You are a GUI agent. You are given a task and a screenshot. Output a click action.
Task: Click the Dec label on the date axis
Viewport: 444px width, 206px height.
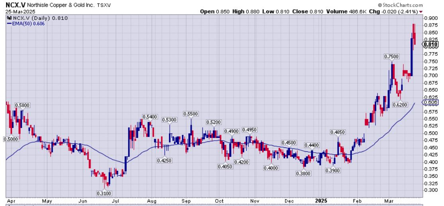coord(289,201)
